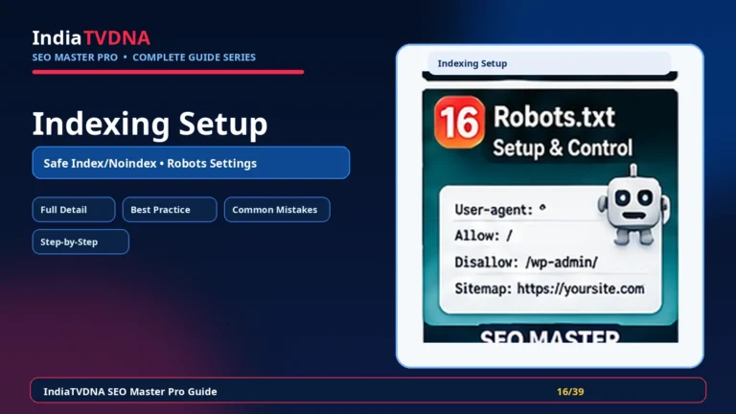
Task: Click the 'Common Mistakes' pill
Action: (x=277, y=209)
